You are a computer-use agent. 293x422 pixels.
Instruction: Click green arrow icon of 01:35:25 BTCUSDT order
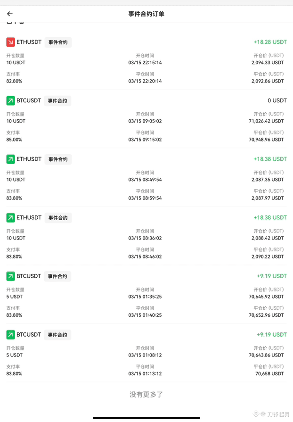pos(10,276)
